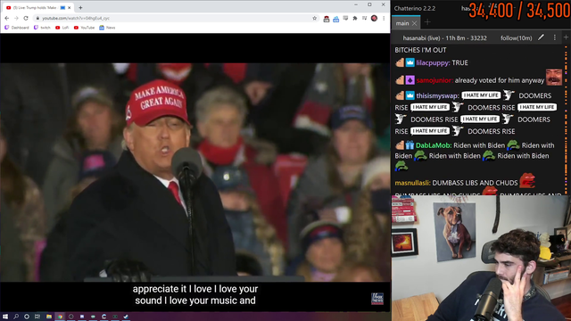This screenshot has height=321, width=571.
Task: Bookmark this page with the star icon
Action: point(315,18)
